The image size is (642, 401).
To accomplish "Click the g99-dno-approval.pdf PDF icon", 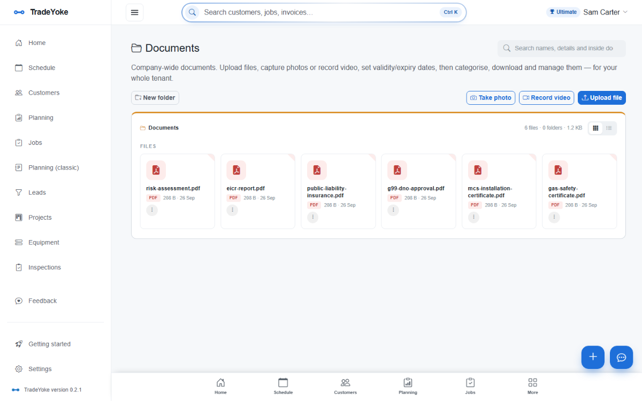I will pyautogui.click(x=397, y=170).
